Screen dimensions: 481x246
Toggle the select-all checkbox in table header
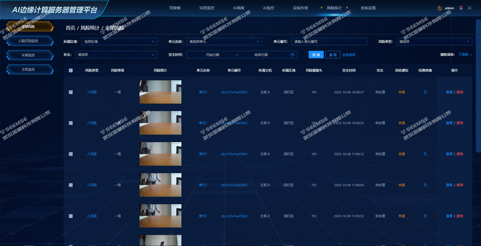point(71,71)
